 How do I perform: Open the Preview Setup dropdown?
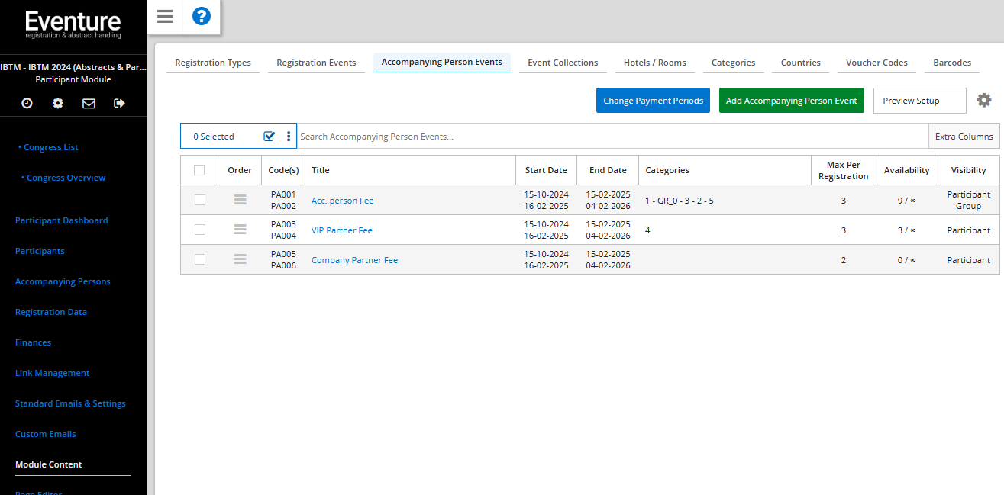[x=919, y=101]
